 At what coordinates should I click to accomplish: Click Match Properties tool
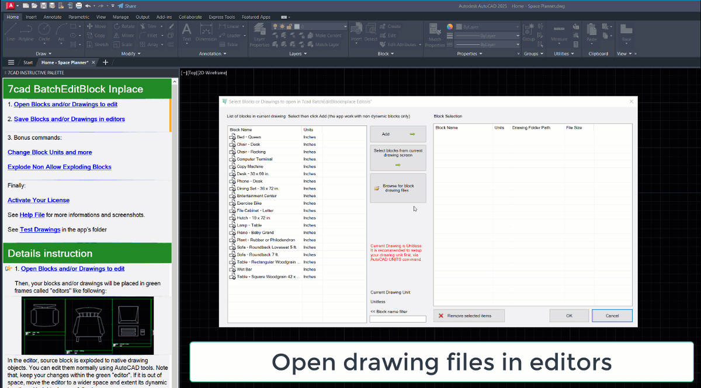tap(435, 35)
